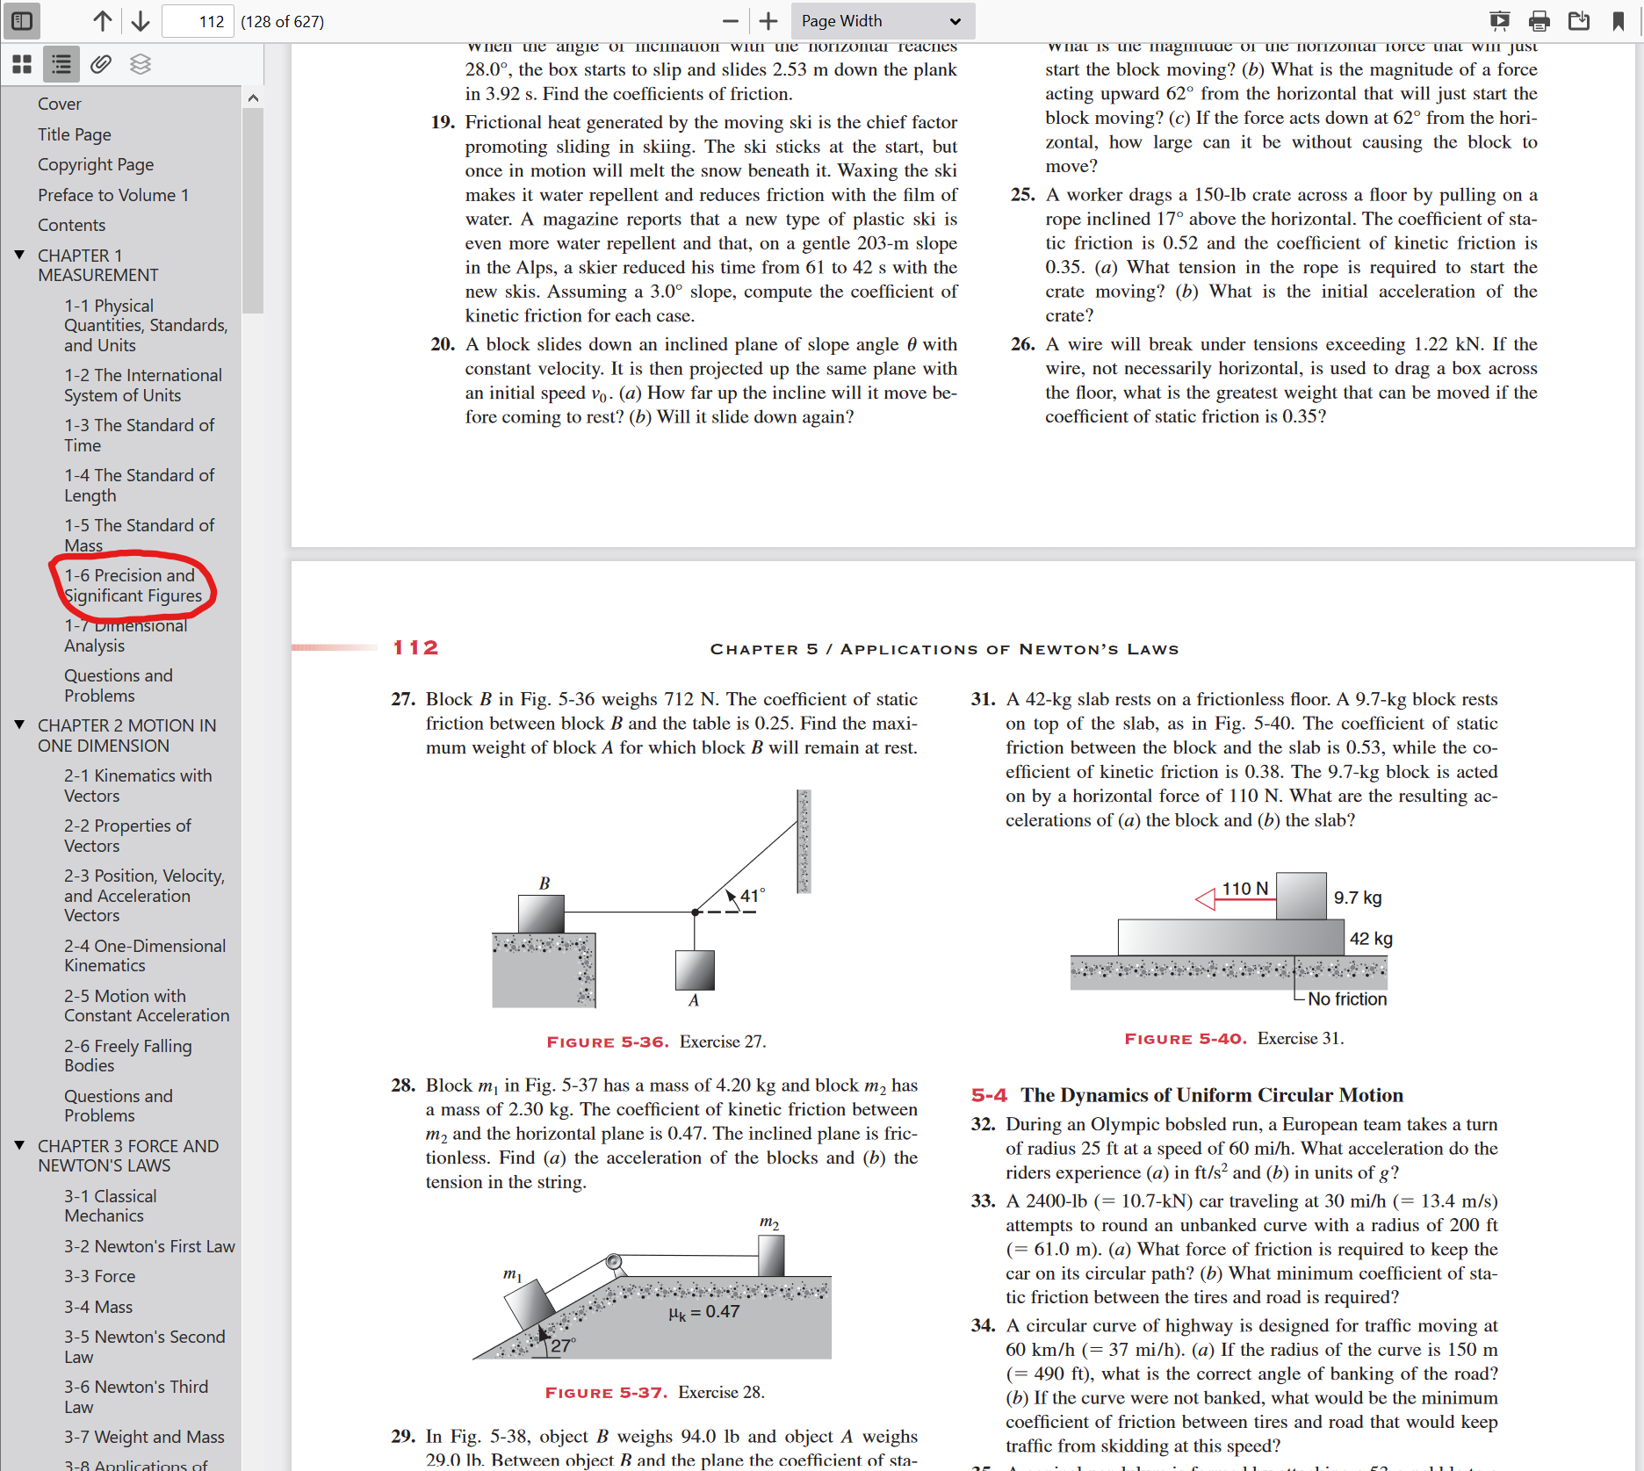Show the document layers panel

[139, 63]
